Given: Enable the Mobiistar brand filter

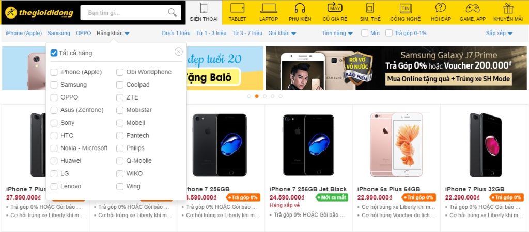Looking at the screenshot, I should click(x=120, y=110).
